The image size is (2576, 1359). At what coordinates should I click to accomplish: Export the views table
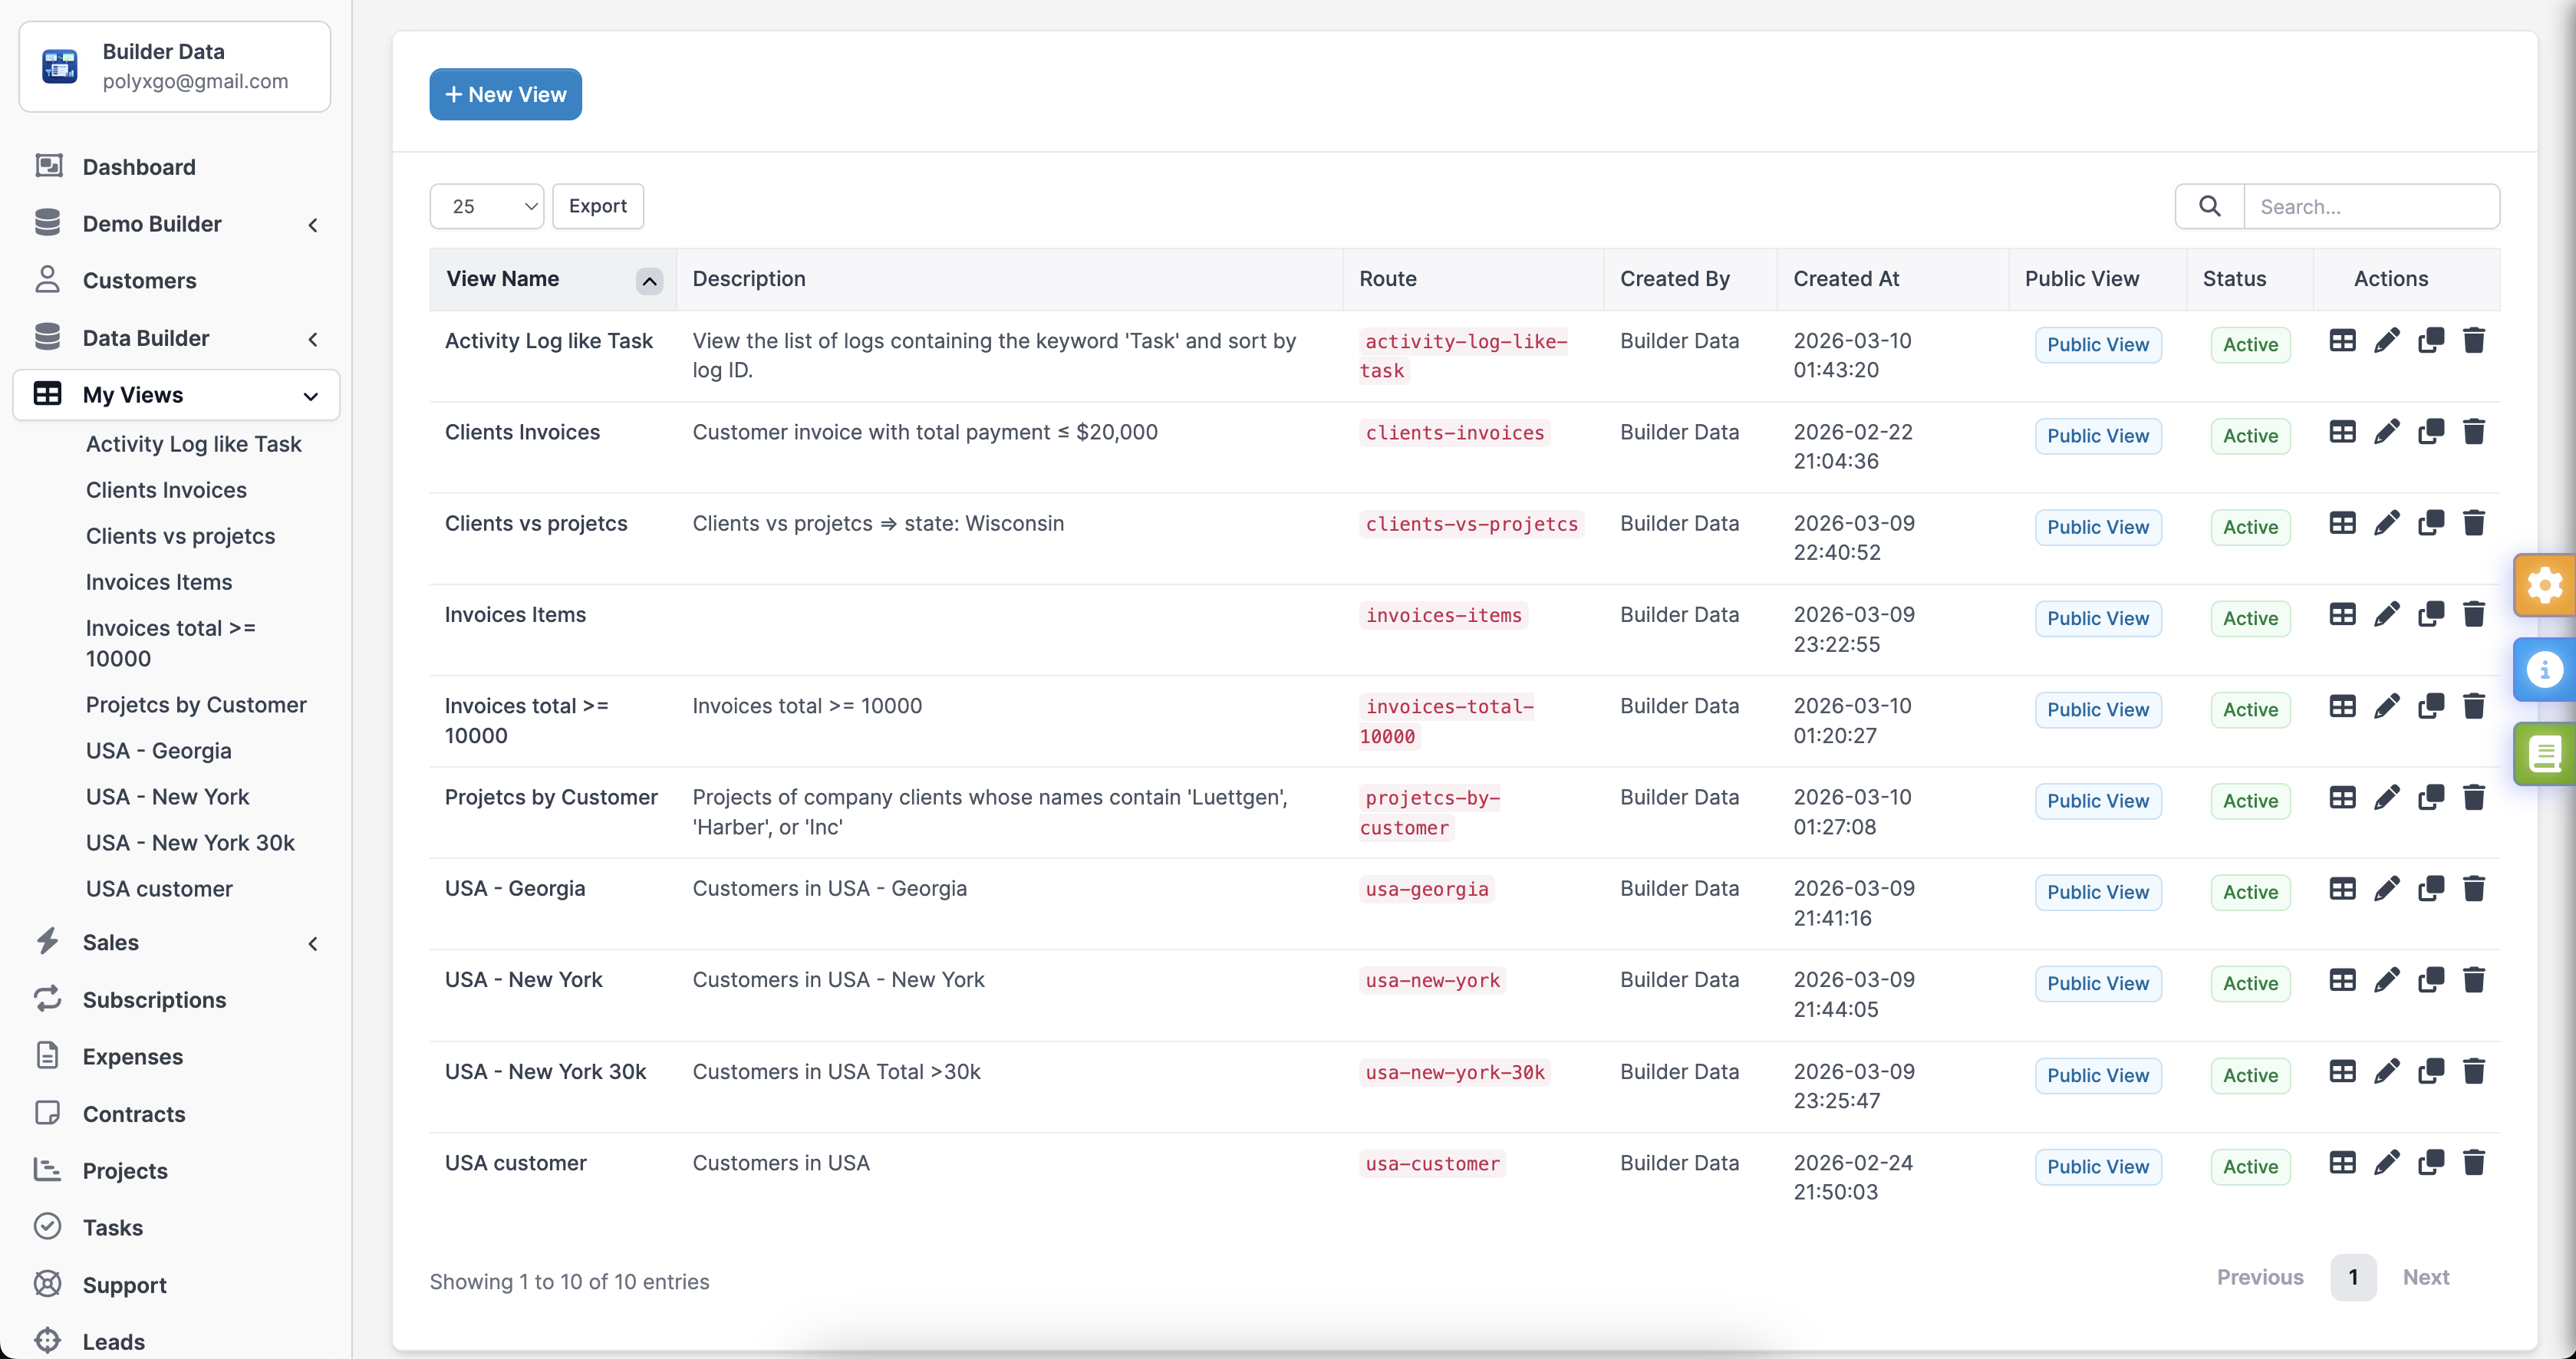click(x=597, y=205)
